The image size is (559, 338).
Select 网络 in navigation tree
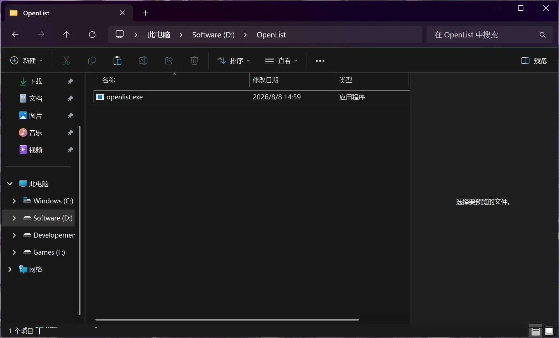point(36,269)
